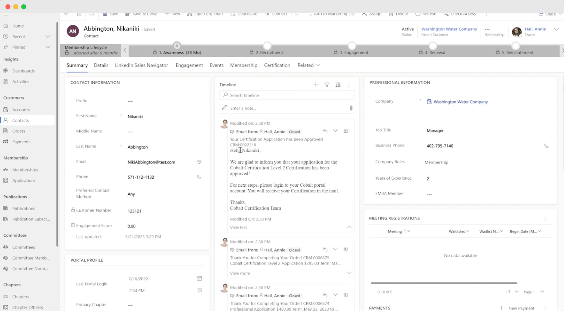Click Open org chart command
The height and width of the screenshot is (311, 564).
click(x=205, y=14)
